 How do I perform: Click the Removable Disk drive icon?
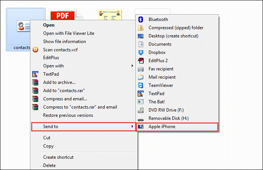click(141, 119)
